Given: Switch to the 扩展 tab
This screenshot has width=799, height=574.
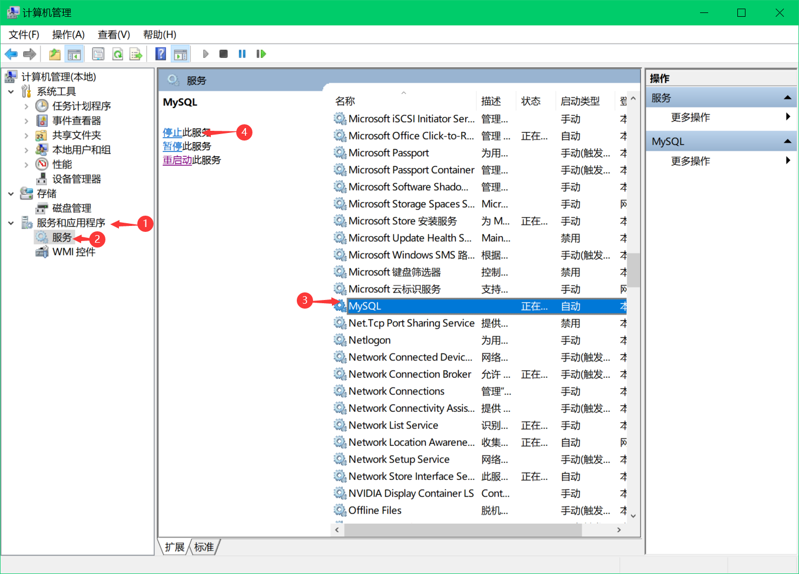Looking at the screenshot, I should pos(175,547).
